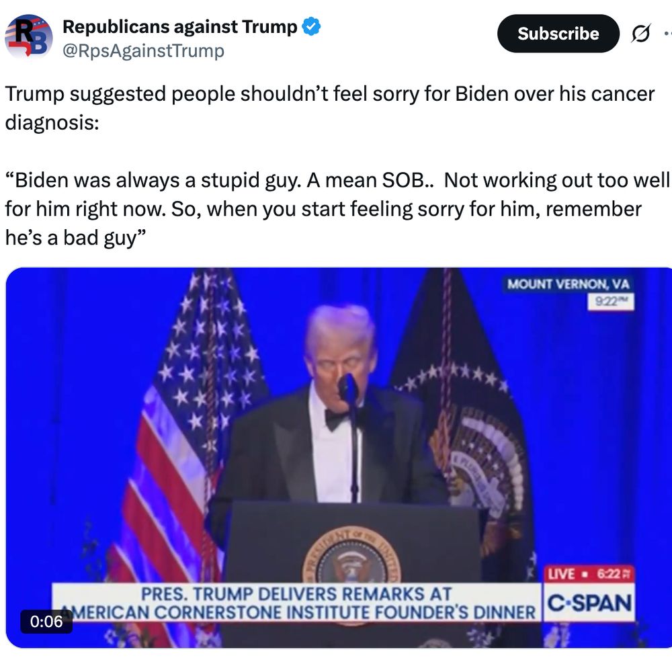Open tweet by clicking cancer diagnosis sentence
Image resolution: width=672 pixels, height=660 pixels.
[329, 108]
